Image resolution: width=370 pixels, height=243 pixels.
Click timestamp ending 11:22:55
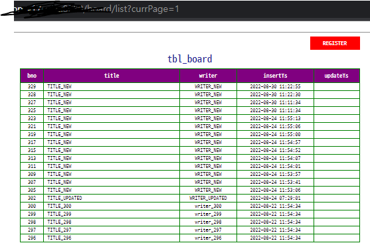pyautogui.click(x=276, y=86)
